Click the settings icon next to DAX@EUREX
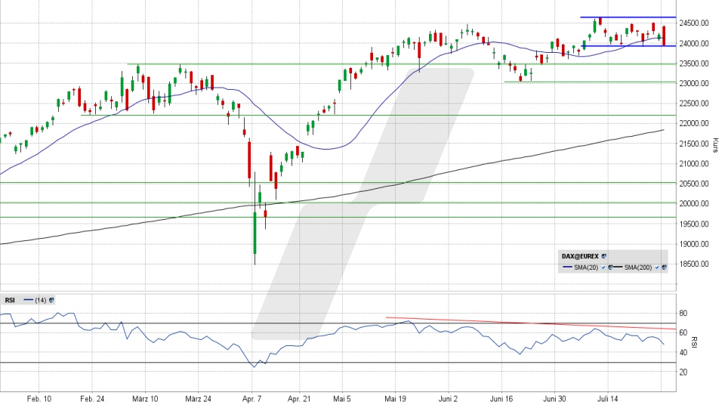725x408 pixels. tap(604, 256)
